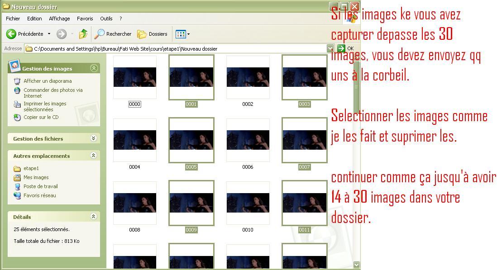Click the Poste de travail computer icon
This screenshot has height=270, width=497.
pos(17,186)
